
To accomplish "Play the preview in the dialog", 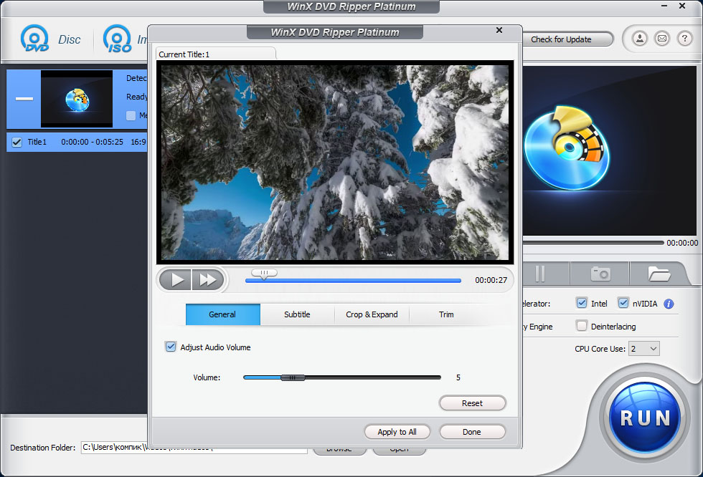I will (x=176, y=280).
